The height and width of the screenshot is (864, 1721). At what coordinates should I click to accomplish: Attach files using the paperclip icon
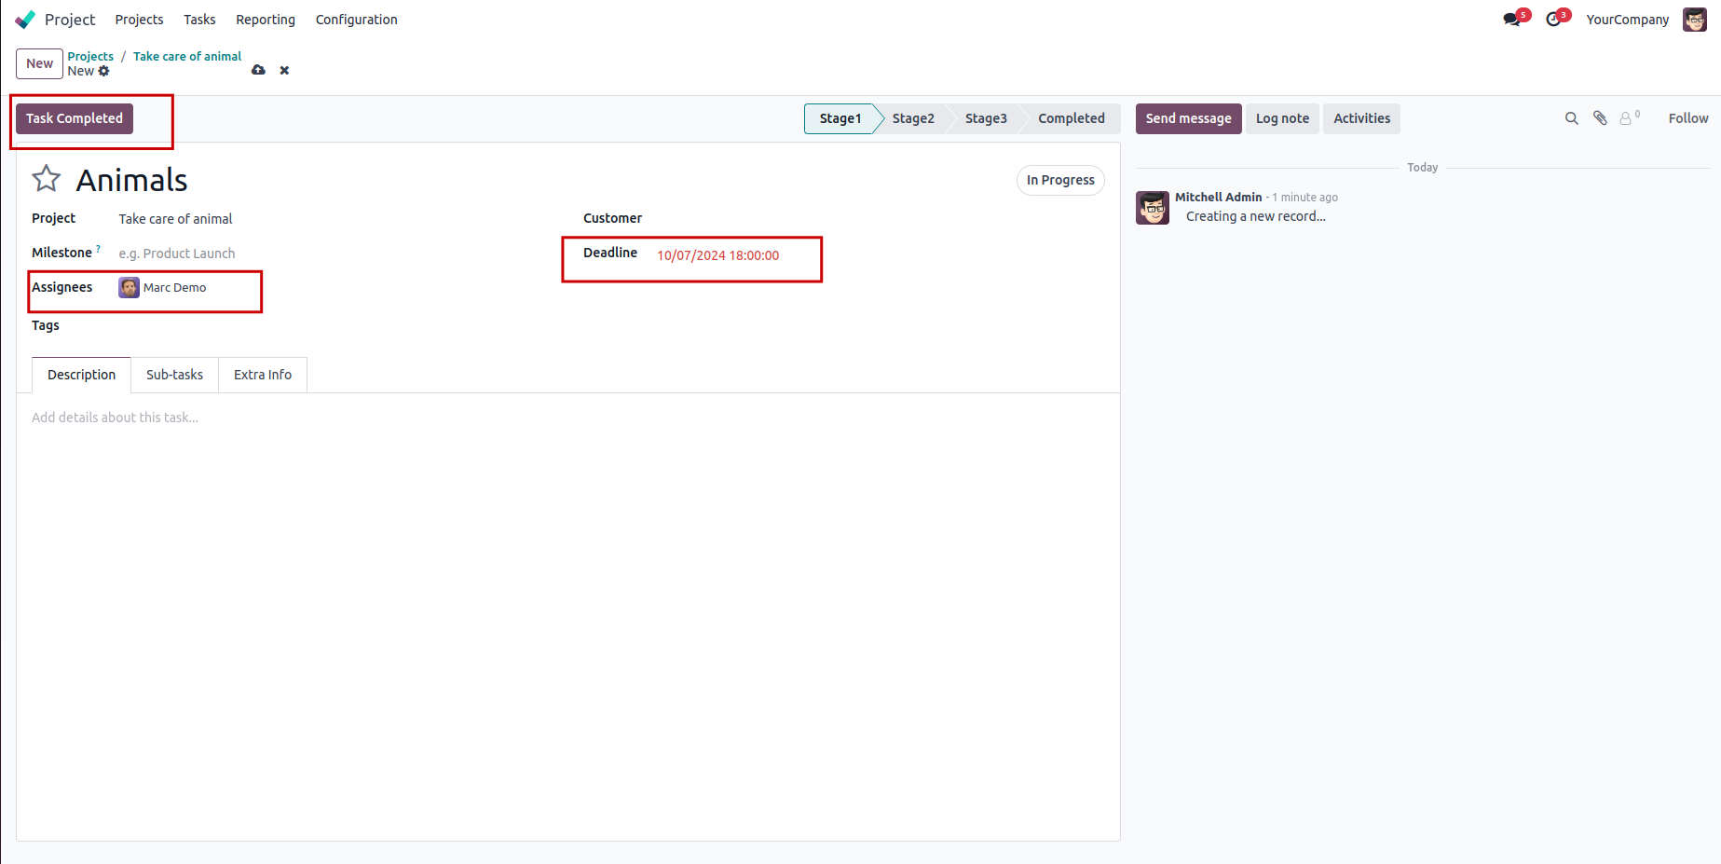[1600, 118]
